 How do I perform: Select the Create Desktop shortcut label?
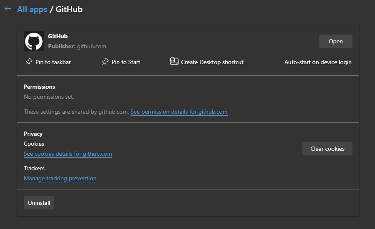212,62
